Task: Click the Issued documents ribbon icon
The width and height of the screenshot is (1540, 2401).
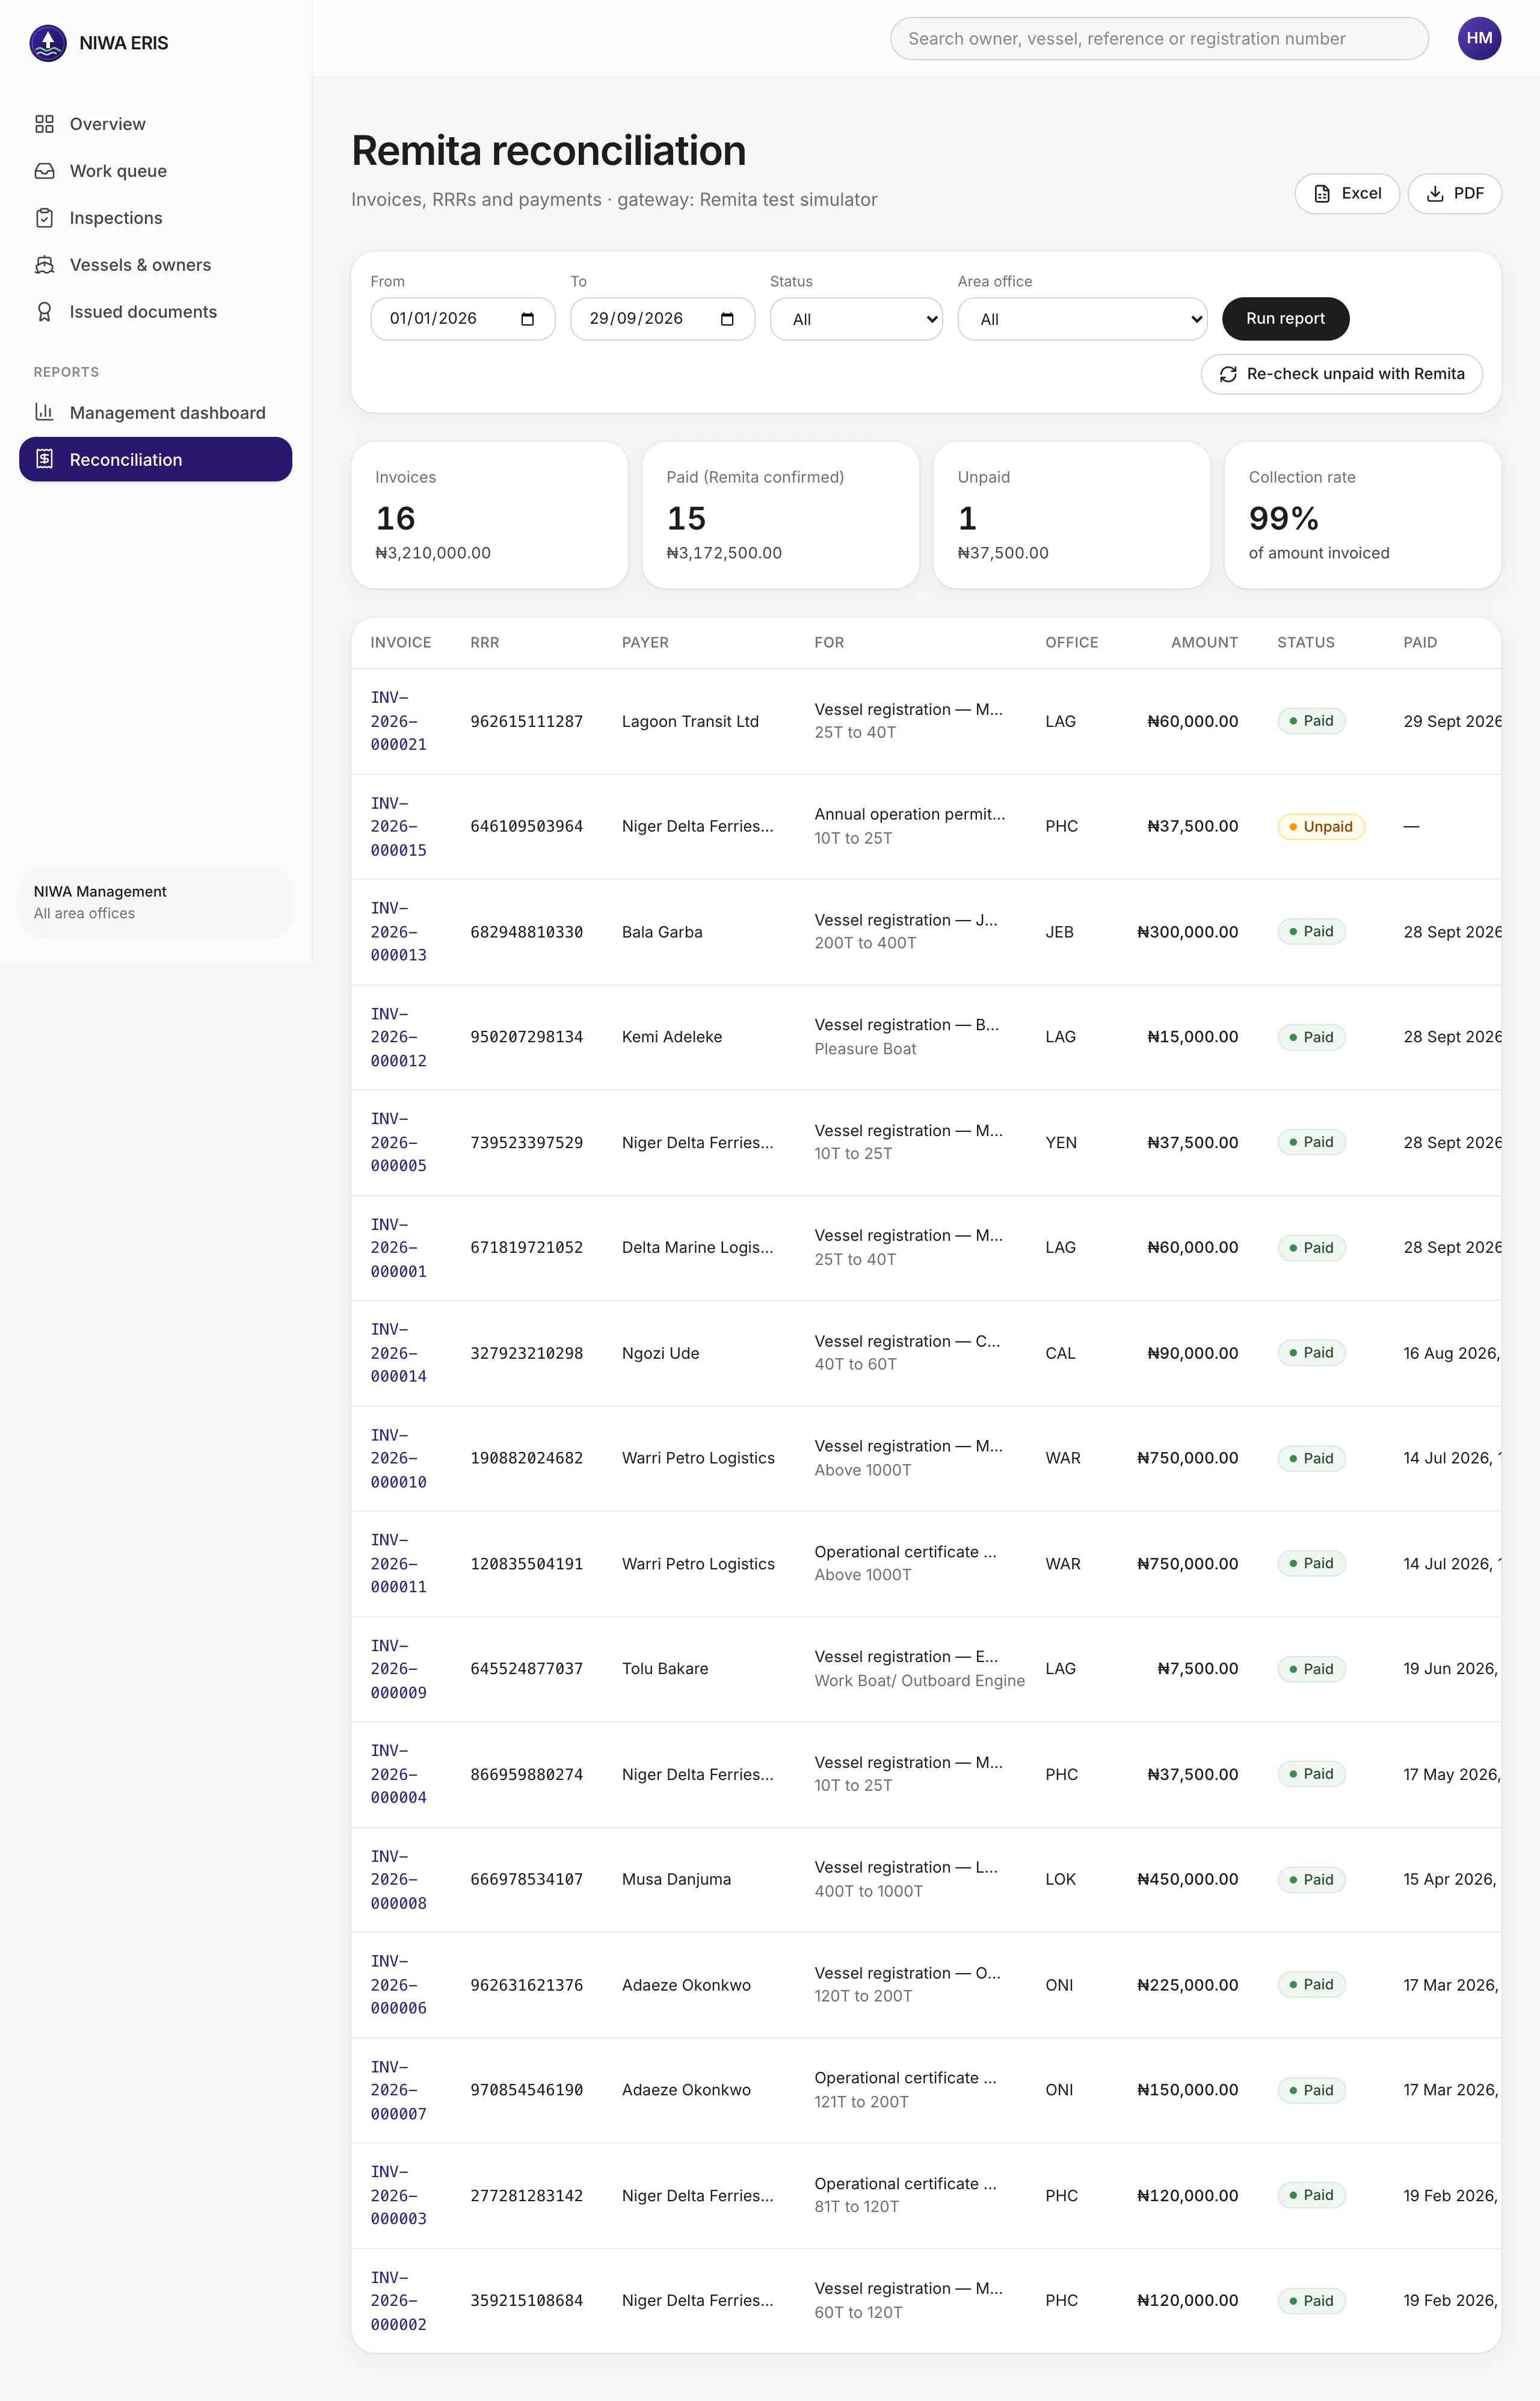Action: (x=44, y=312)
